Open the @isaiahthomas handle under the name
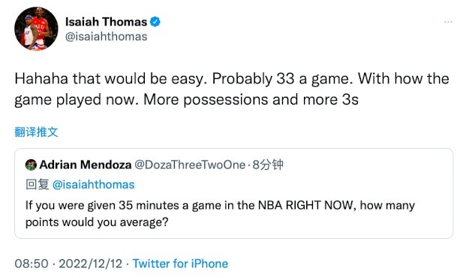Image resolution: width=460 pixels, height=278 pixels. point(106,37)
